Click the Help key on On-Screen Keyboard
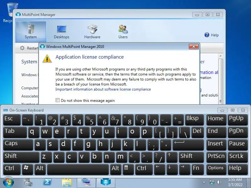 pos(238,170)
